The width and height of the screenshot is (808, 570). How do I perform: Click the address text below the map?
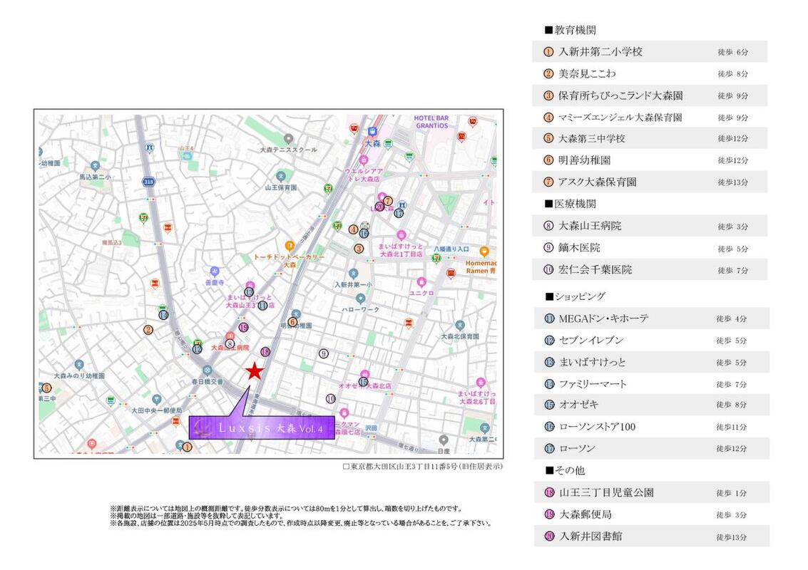(x=422, y=467)
